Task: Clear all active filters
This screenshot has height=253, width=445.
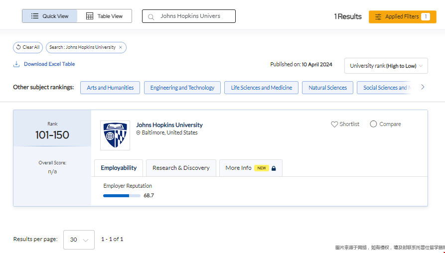Action: click(x=28, y=47)
